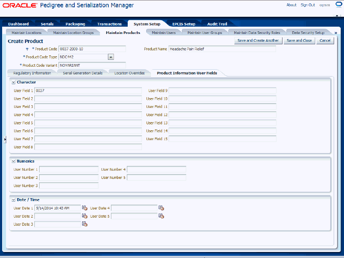Click the User Number 2 input
The height and width of the screenshot is (258, 344).
click(x=69, y=178)
